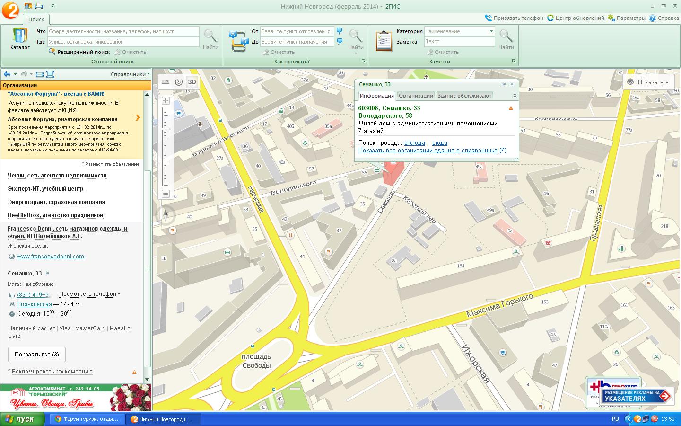
Task: Click the map zoom slider handle
Action: pos(166,129)
